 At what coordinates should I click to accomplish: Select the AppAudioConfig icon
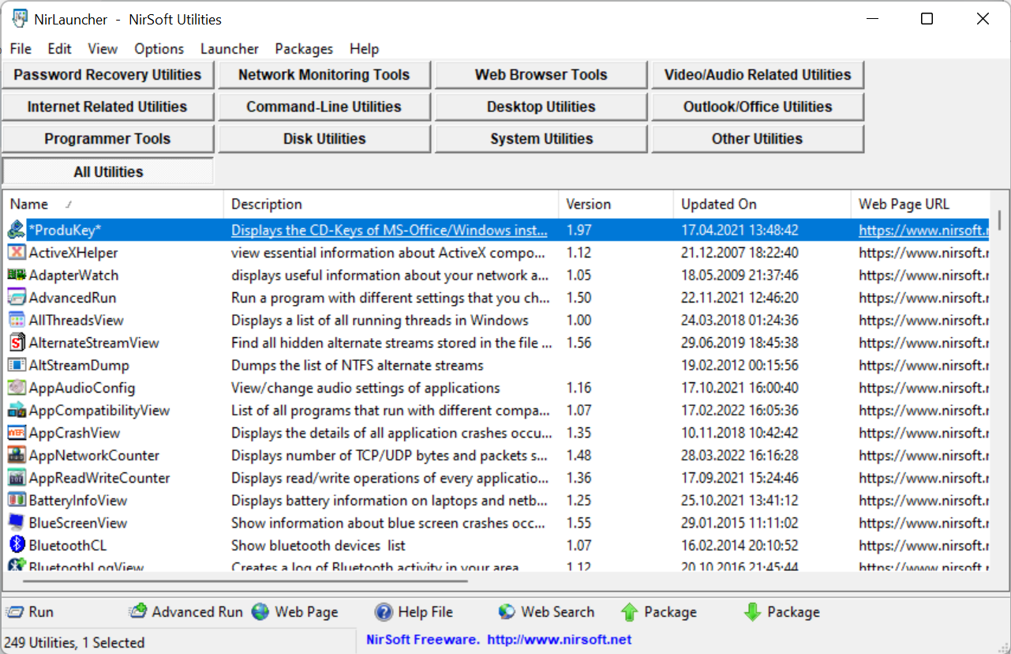tap(17, 388)
